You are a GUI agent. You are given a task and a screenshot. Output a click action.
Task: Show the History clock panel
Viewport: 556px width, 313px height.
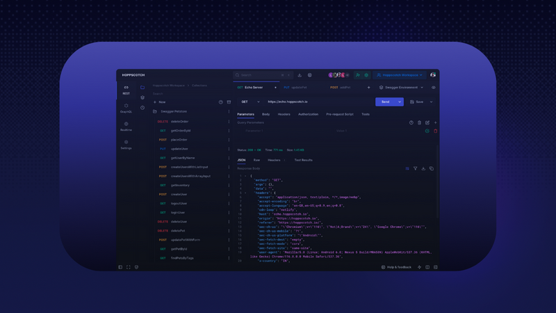[142, 108]
